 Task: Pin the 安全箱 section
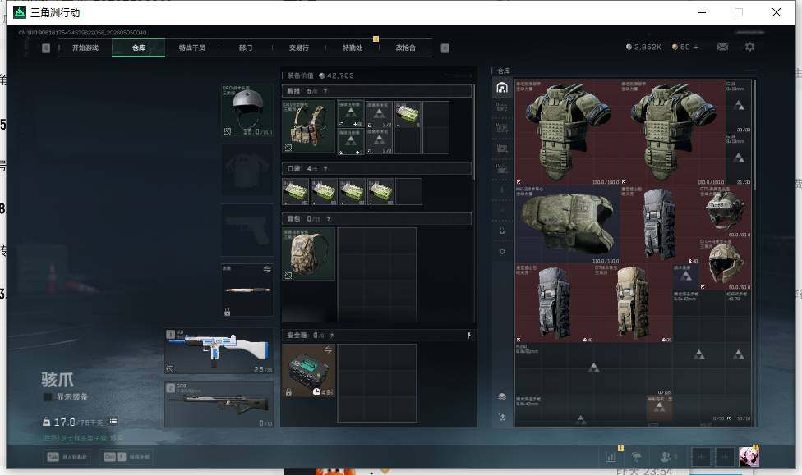[468, 335]
